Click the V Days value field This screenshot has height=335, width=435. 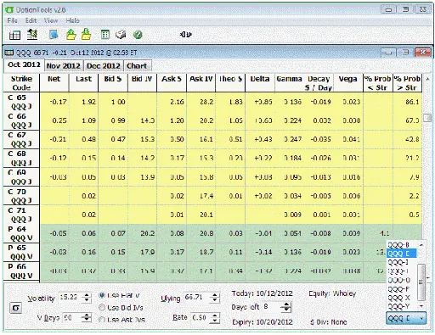tap(71, 318)
